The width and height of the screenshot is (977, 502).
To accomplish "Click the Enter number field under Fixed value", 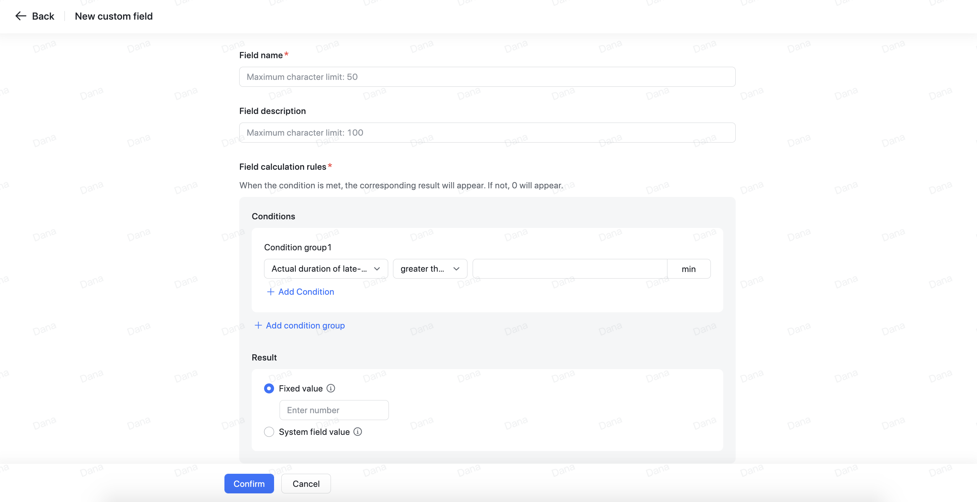I will (x=333, y=410).
